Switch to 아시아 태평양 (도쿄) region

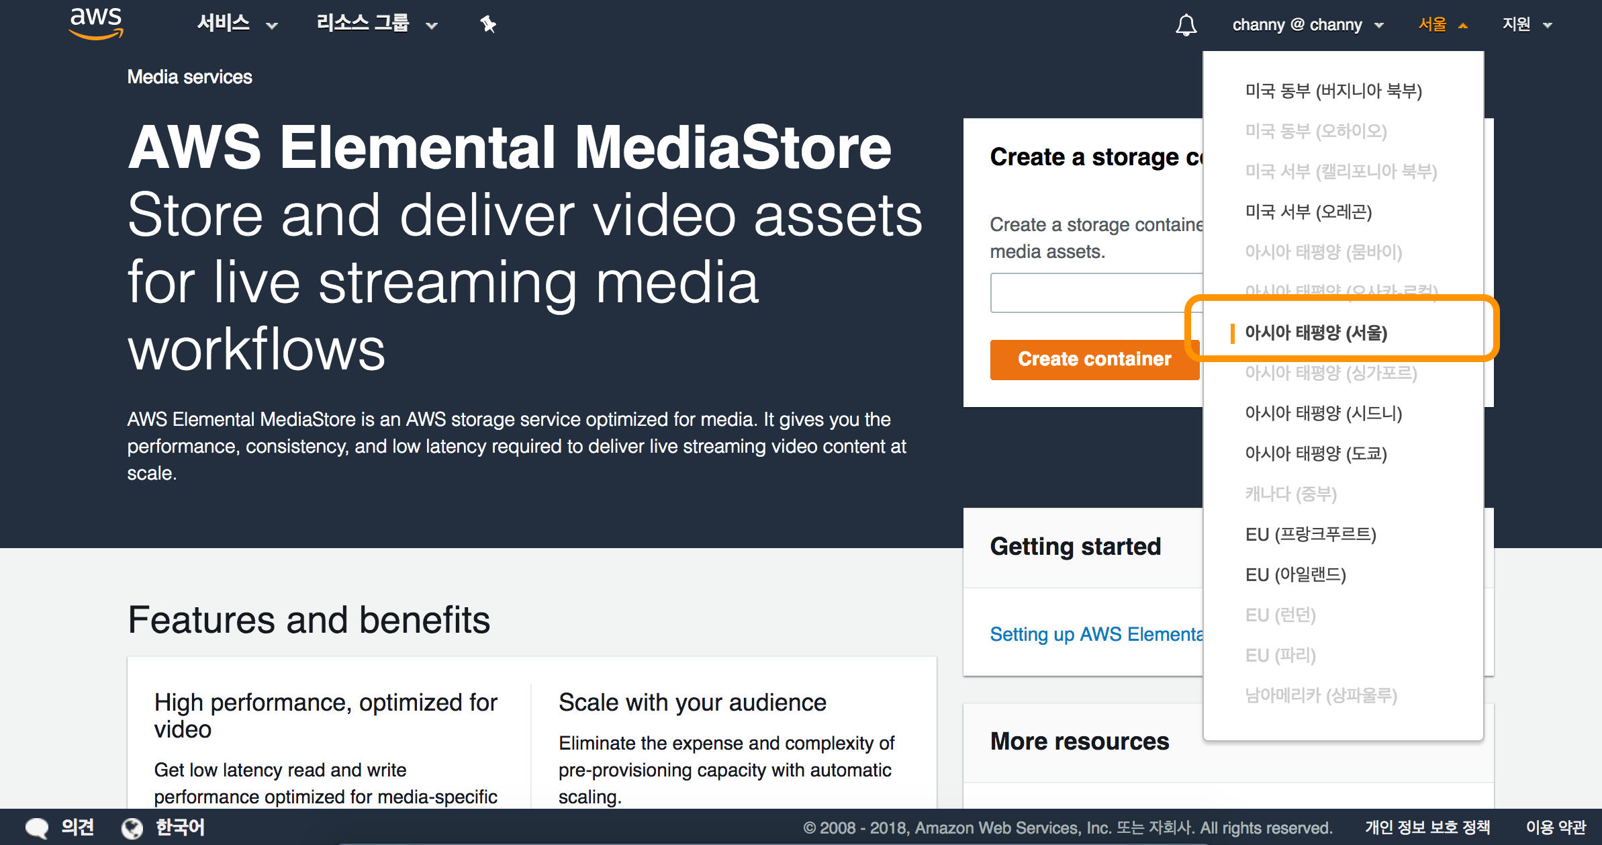click(x=1316, y=453)
